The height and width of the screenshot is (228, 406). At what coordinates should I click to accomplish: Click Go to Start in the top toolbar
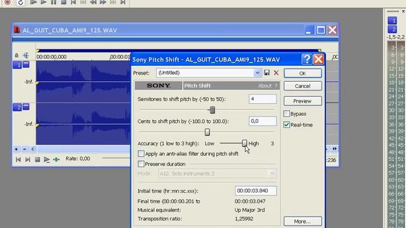coord(74,3)
